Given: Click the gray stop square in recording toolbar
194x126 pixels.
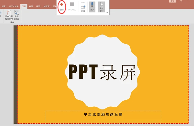Looking at the screenshot, I should 72,5.
